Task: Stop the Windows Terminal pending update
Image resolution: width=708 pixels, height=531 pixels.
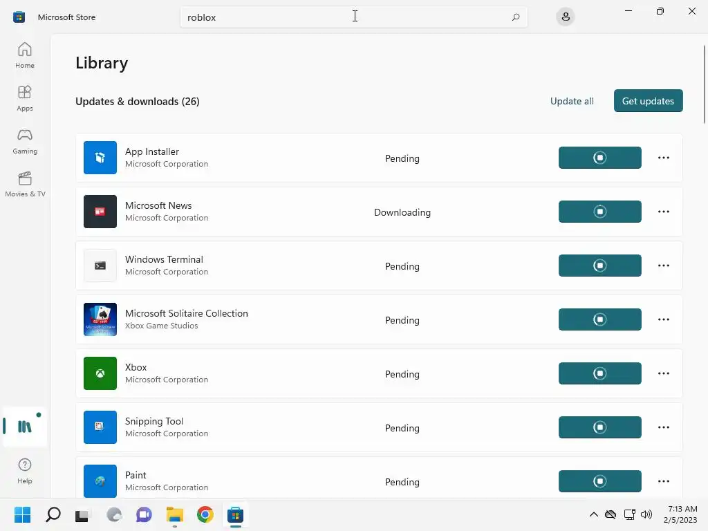Action: [599, 265]
